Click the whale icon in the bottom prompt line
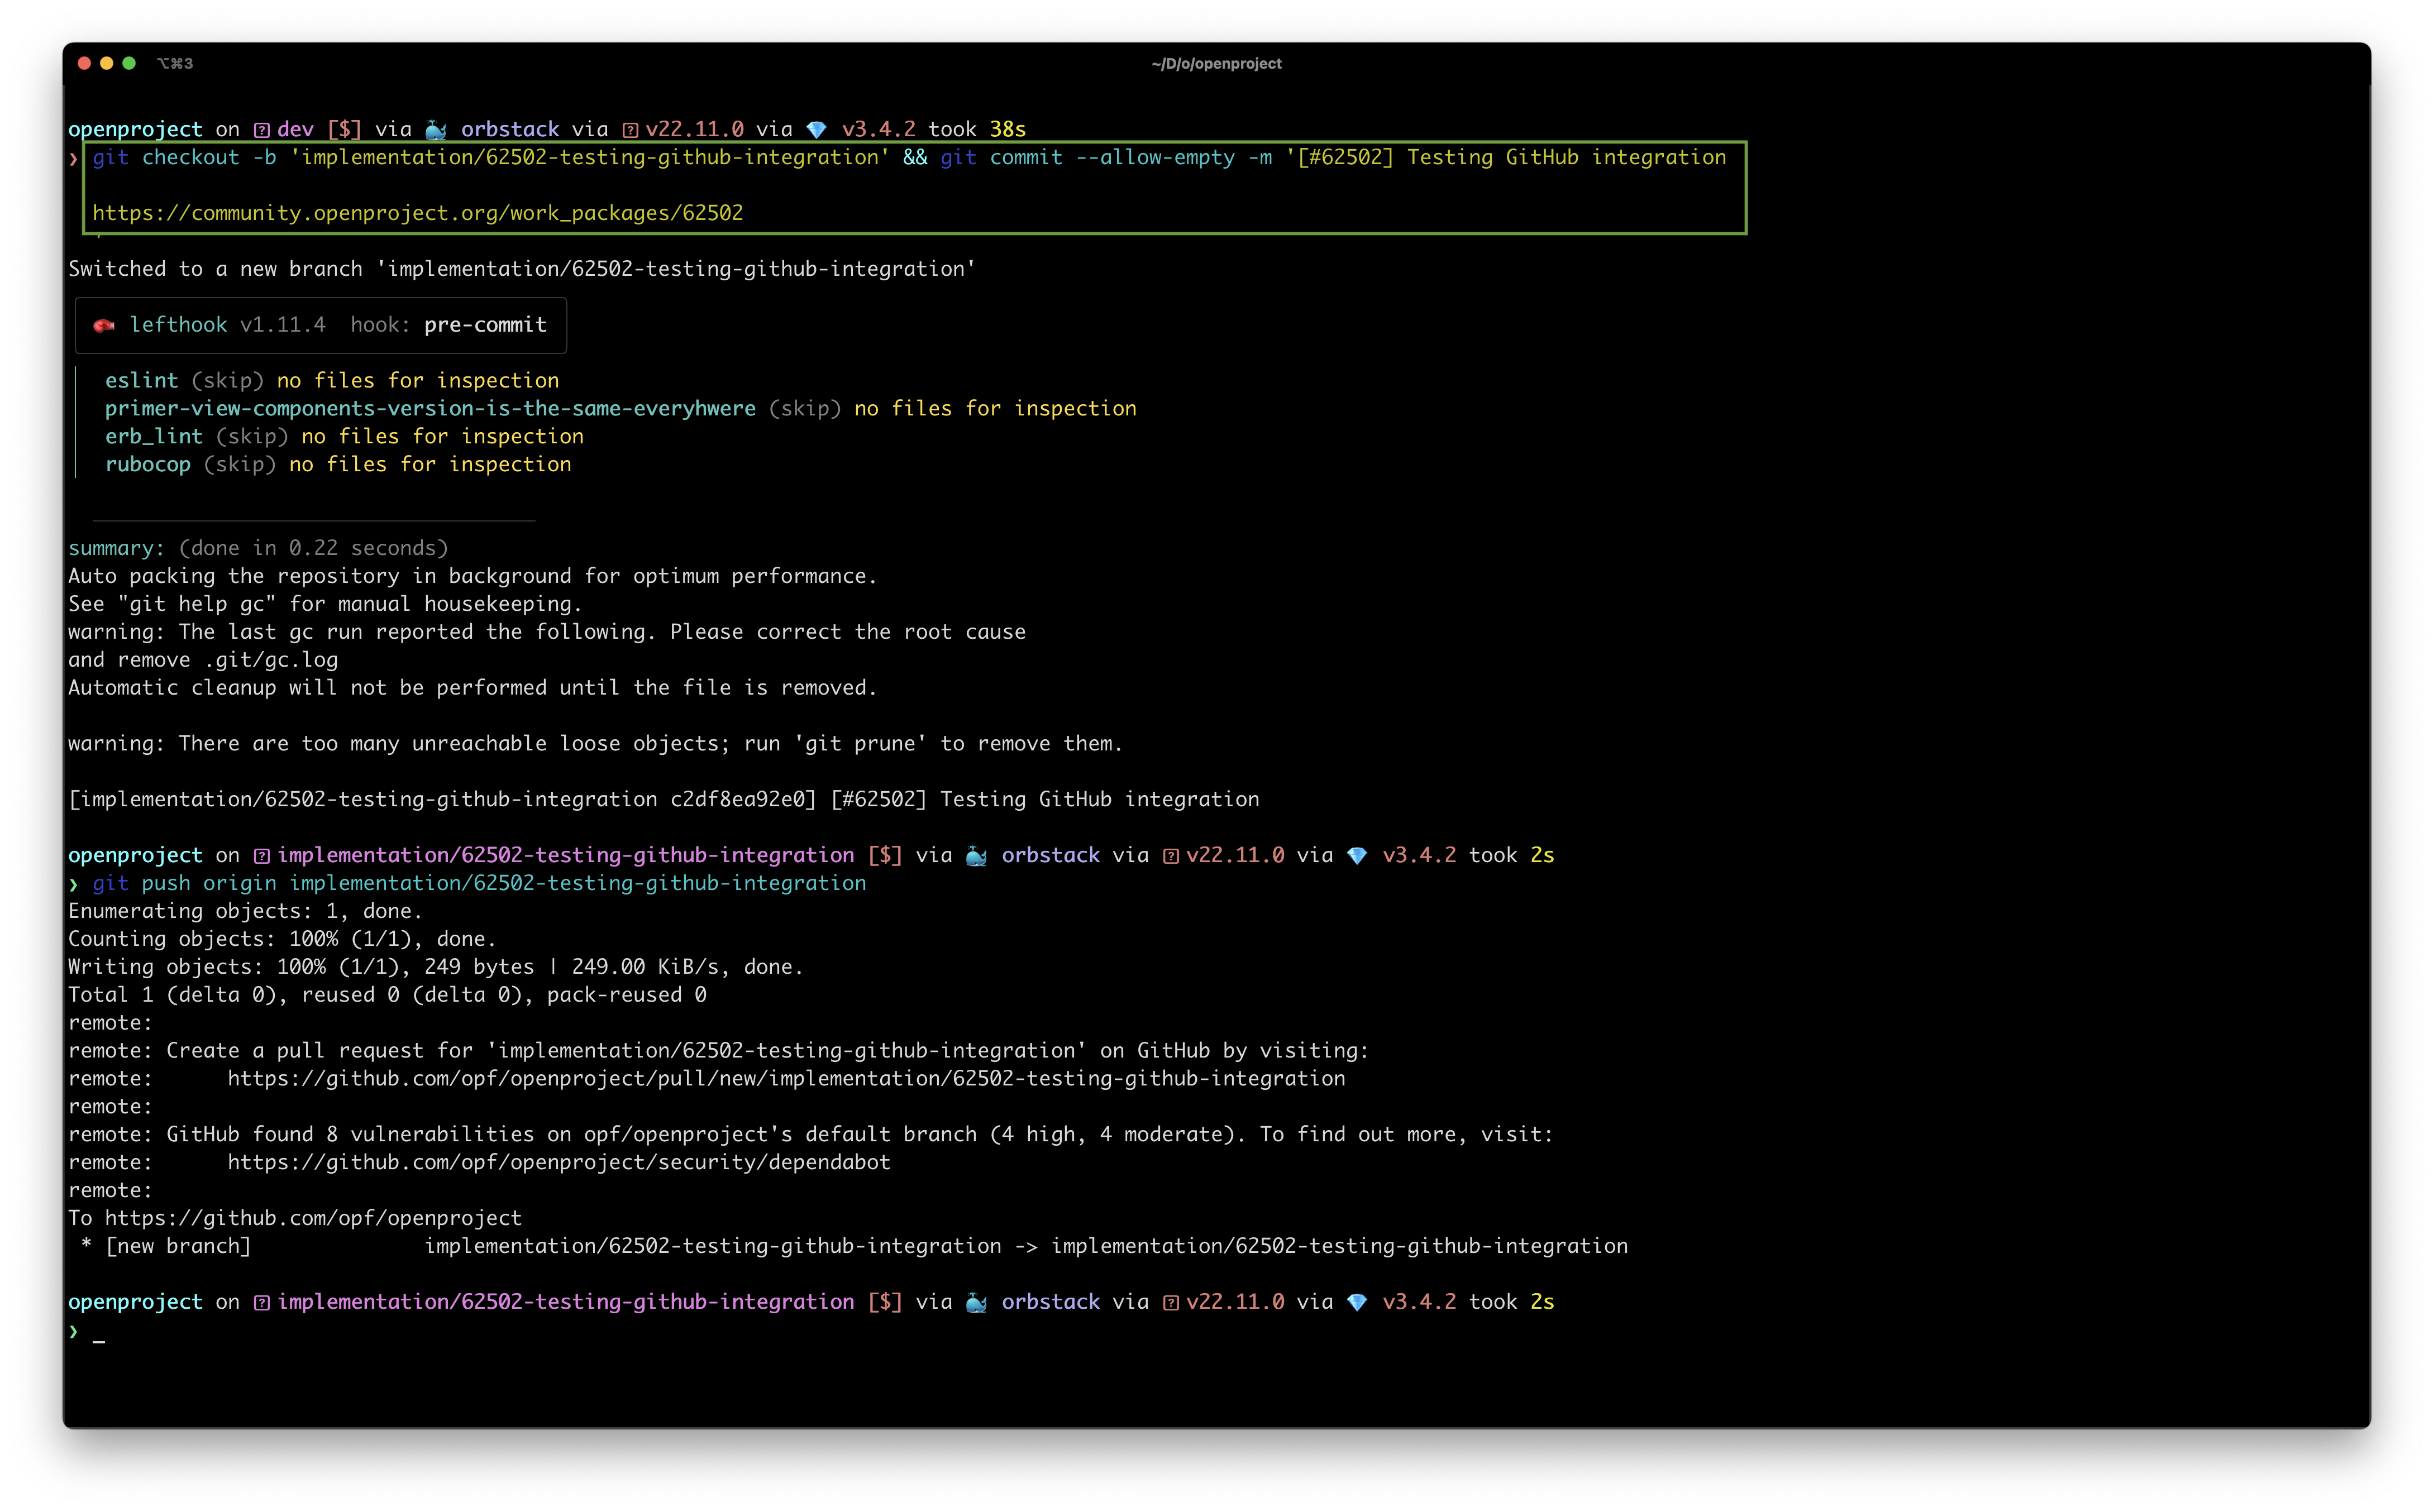 click(977, 1302)
